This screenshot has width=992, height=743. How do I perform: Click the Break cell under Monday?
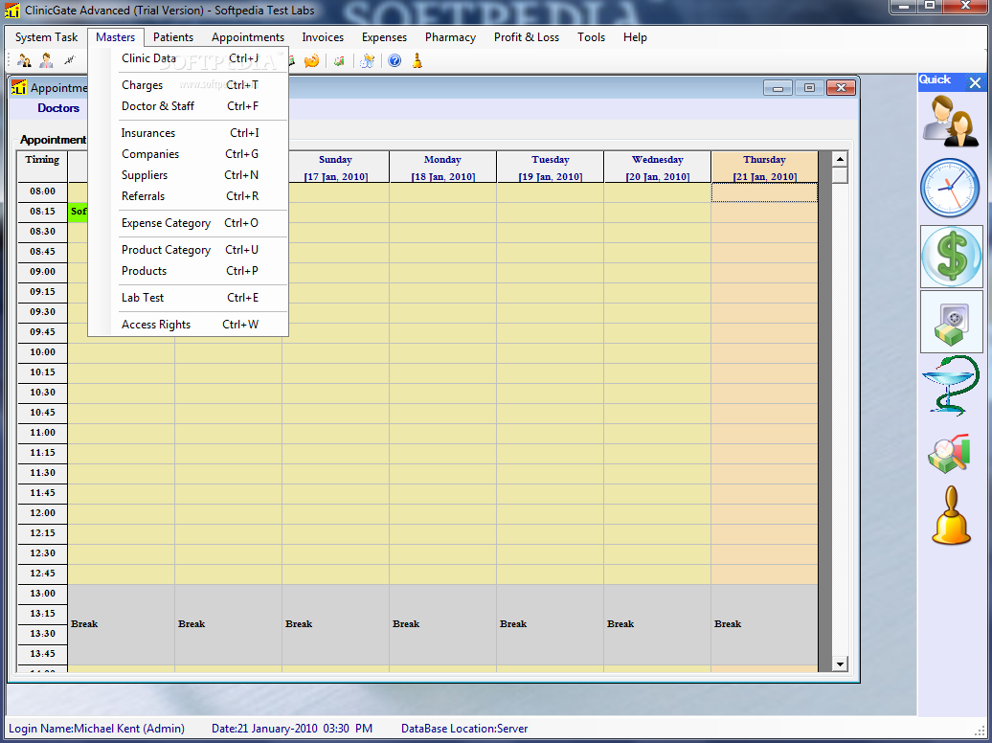[442, 624]
